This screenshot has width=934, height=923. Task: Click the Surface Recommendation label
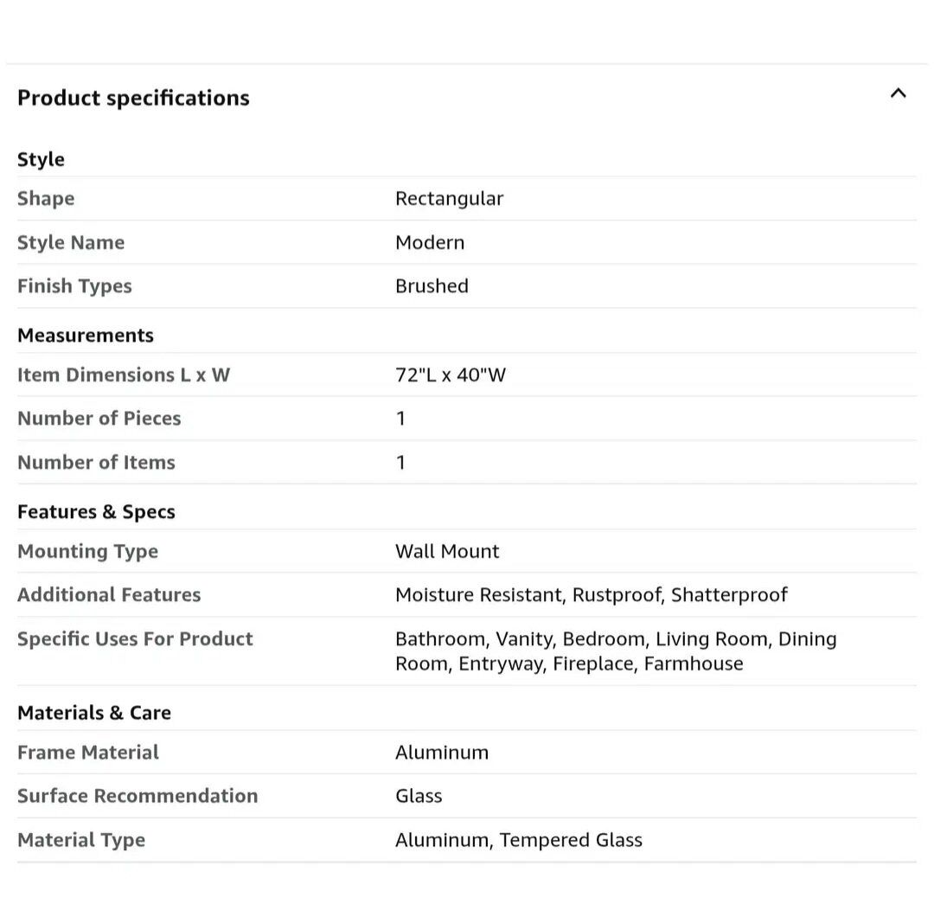138,795
